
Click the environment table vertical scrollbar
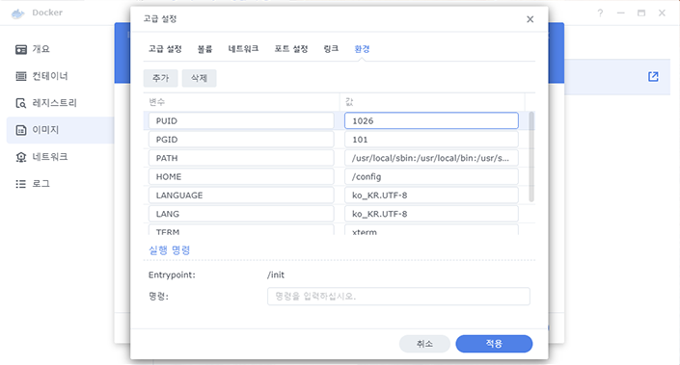531,157
